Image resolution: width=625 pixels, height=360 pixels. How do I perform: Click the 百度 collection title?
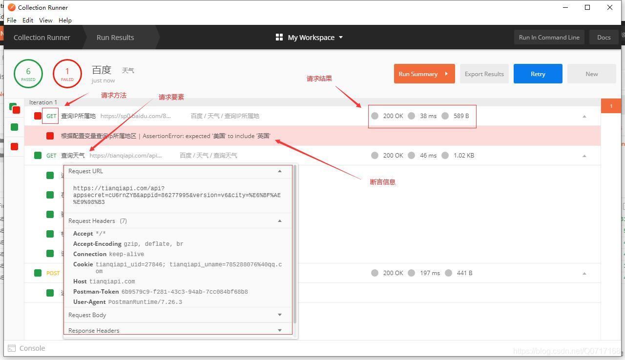102,70
